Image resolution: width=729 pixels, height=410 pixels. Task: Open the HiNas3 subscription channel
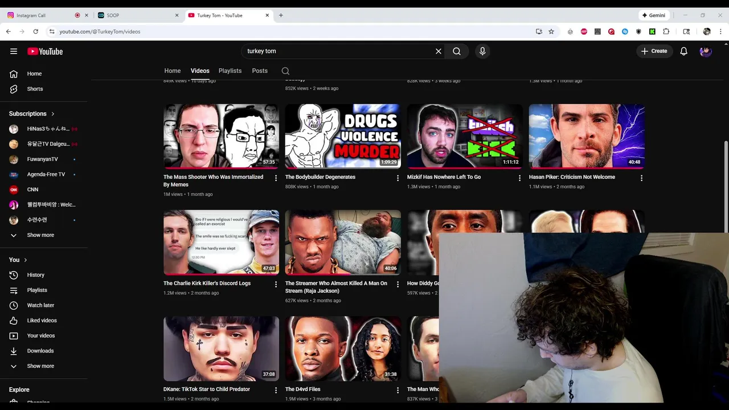pyautogui.click(x=44, y=129)
